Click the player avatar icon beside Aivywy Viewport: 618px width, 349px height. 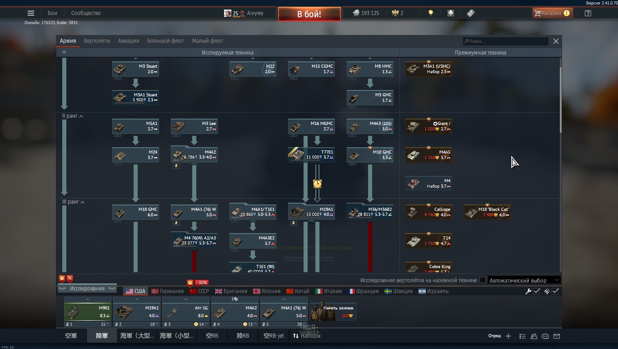228,13
